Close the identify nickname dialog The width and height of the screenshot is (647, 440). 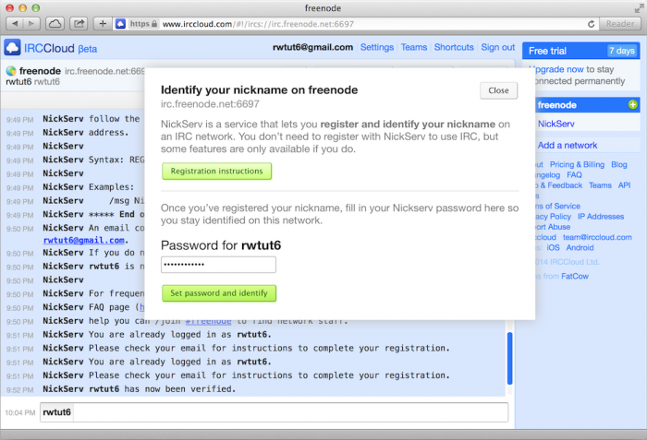498,90
